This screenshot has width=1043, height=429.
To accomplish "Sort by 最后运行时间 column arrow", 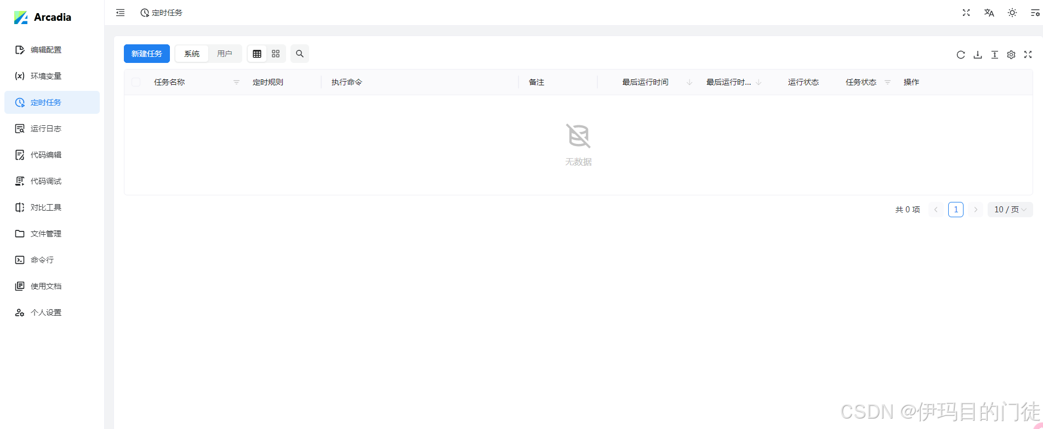I will click(689, 82).
